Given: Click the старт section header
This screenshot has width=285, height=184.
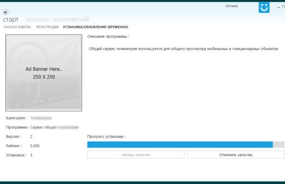Looking at the screenshot, I should (x=11, y=19).
